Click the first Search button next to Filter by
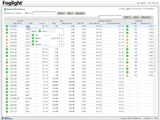Viewport: 160px width, 120px height. point(61,13)
